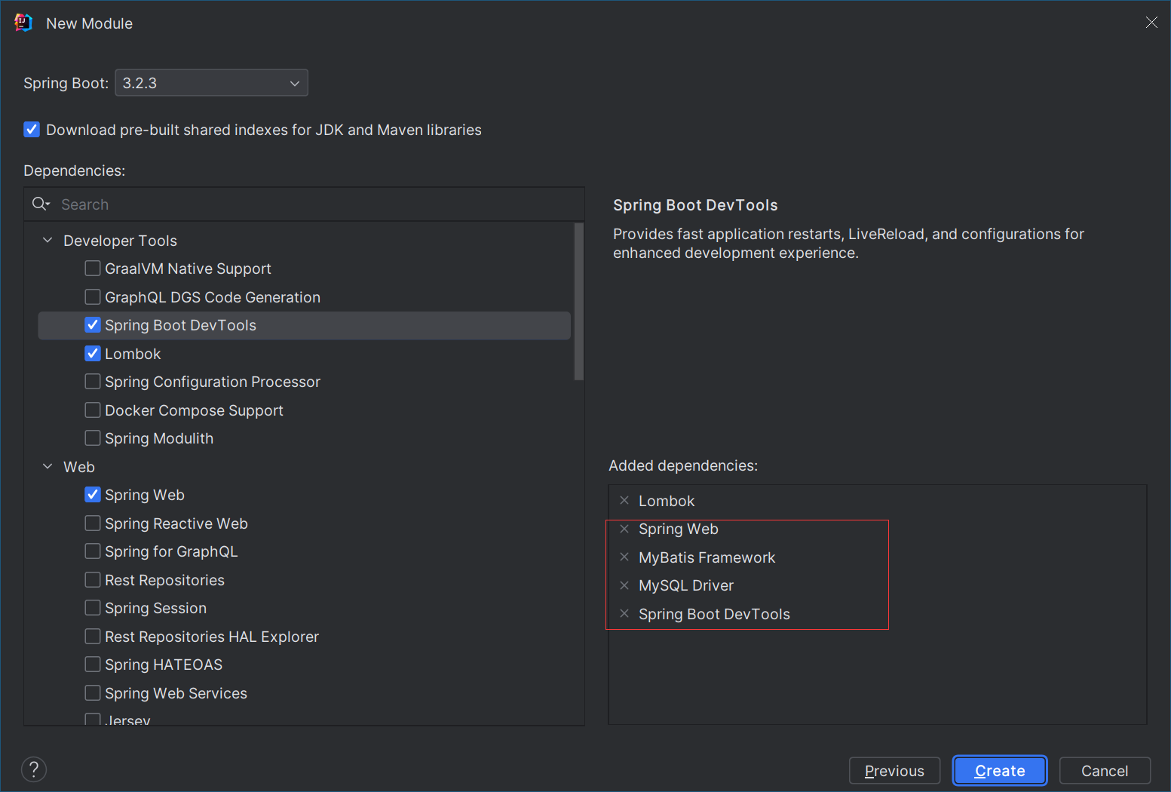Open the help question mark icon
The height and width of the screenshot is (792, 1171).
pos(34,769)
